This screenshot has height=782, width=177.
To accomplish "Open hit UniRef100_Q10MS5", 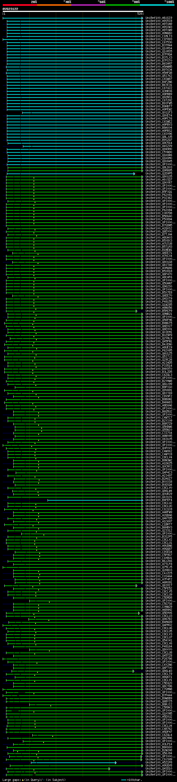I will [159, 51].
